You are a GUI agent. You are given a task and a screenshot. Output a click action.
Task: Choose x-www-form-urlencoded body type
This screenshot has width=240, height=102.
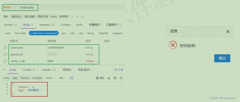(44, 33)
